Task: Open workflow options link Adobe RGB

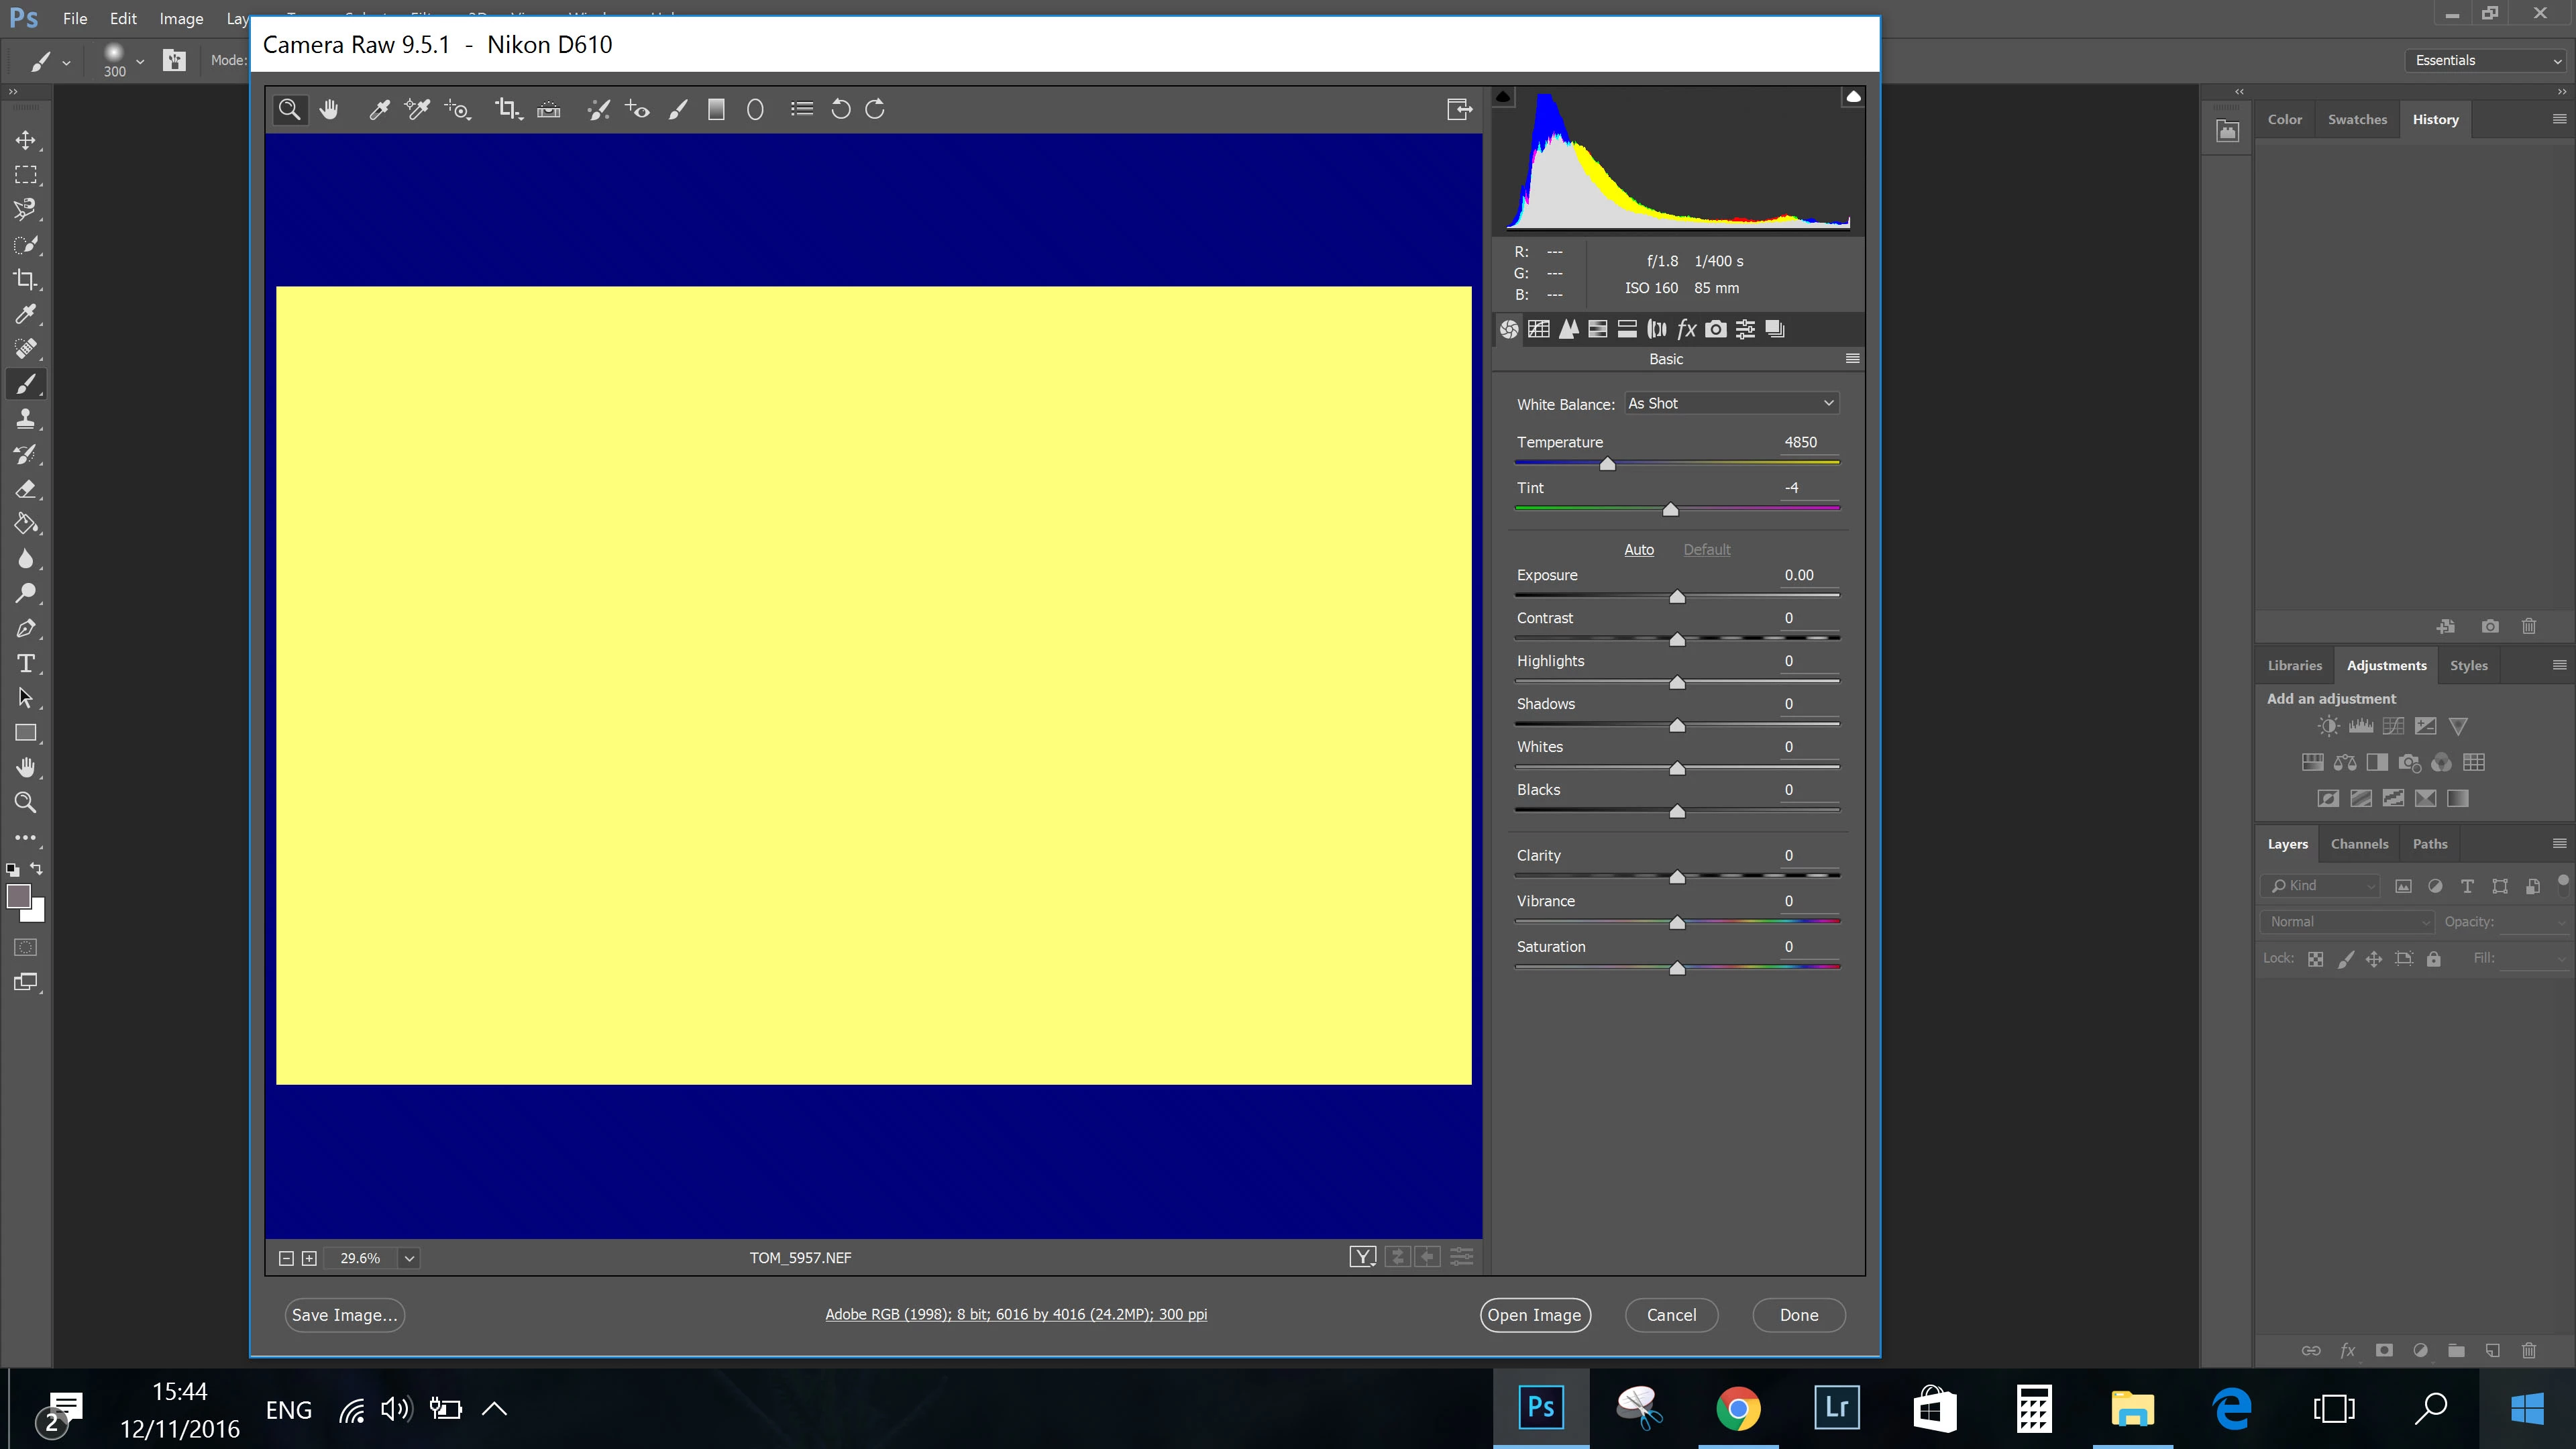Action: [x=1016, y=1314]
